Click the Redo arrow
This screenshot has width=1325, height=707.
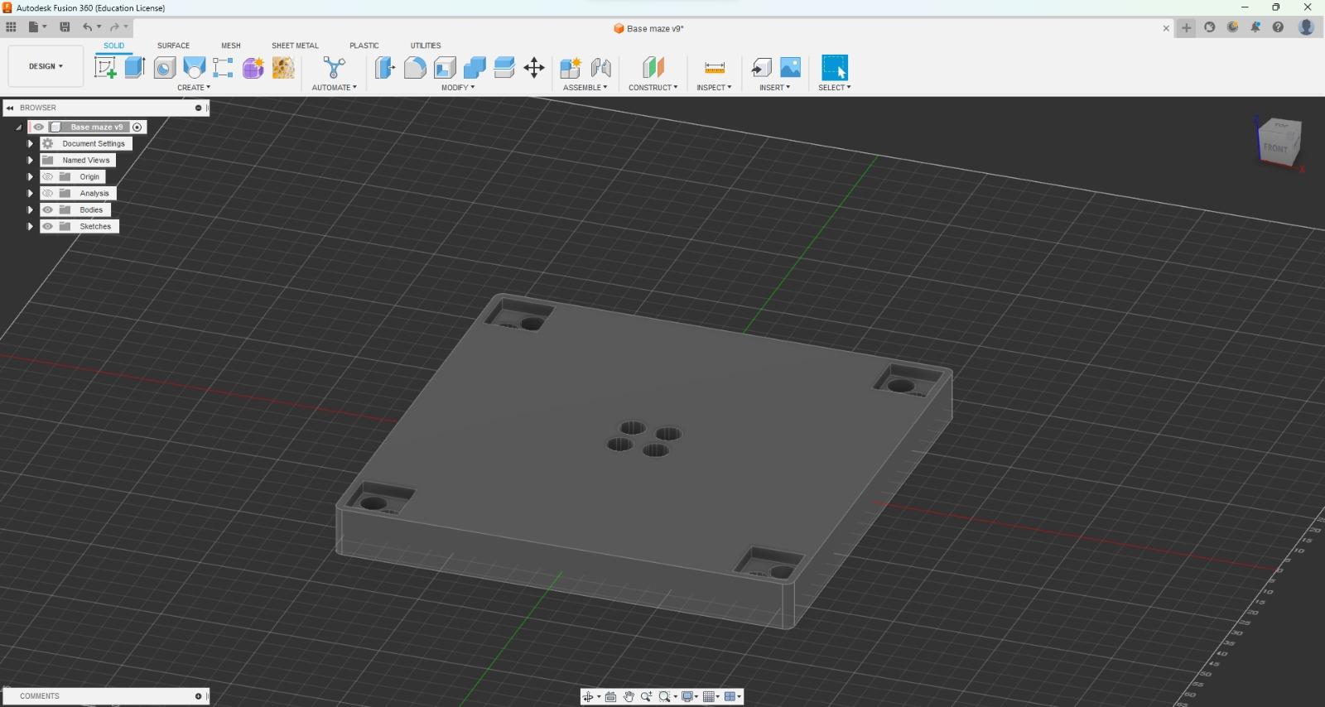point(114,27)
